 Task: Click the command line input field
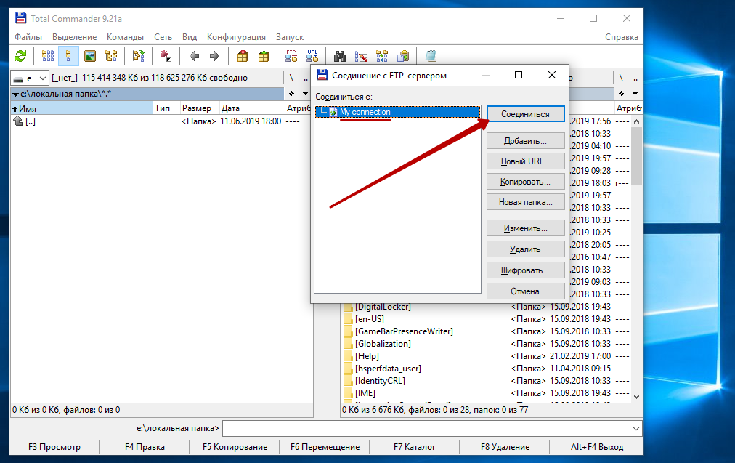426,428
